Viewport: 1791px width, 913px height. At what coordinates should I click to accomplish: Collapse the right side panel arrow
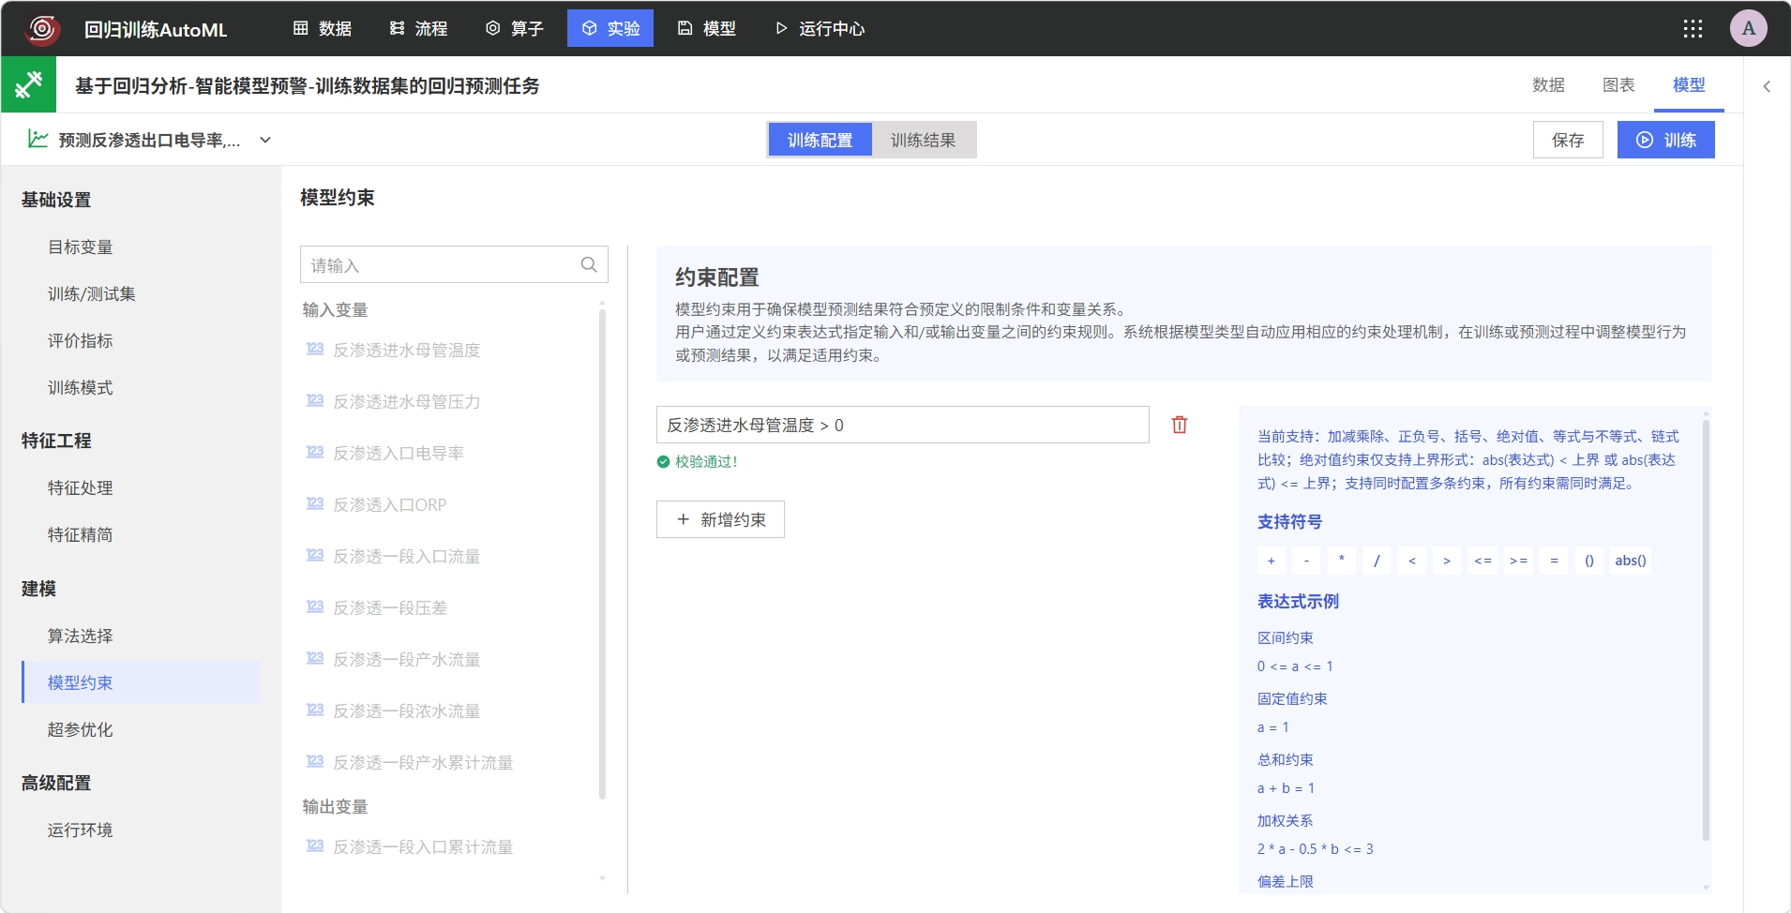coord(1767,86)
